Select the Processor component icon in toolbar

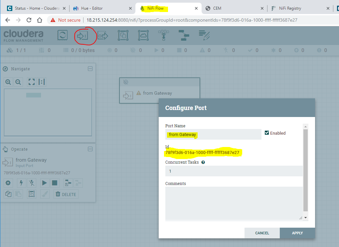(63, 35)
